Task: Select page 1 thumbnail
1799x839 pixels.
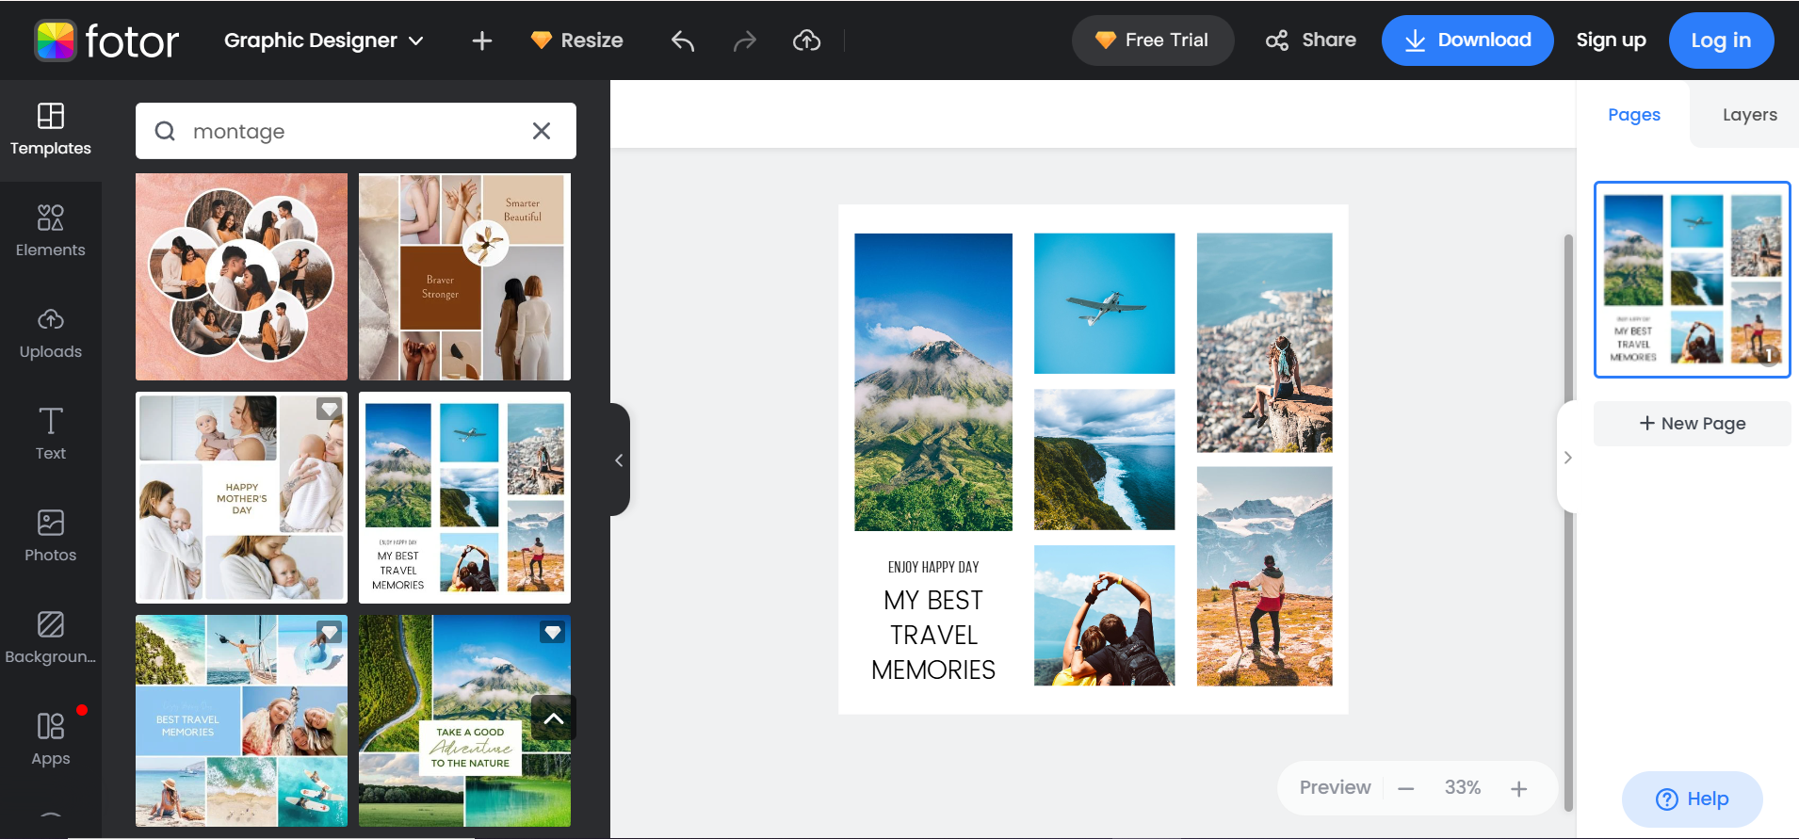Action: point(1692,280)
